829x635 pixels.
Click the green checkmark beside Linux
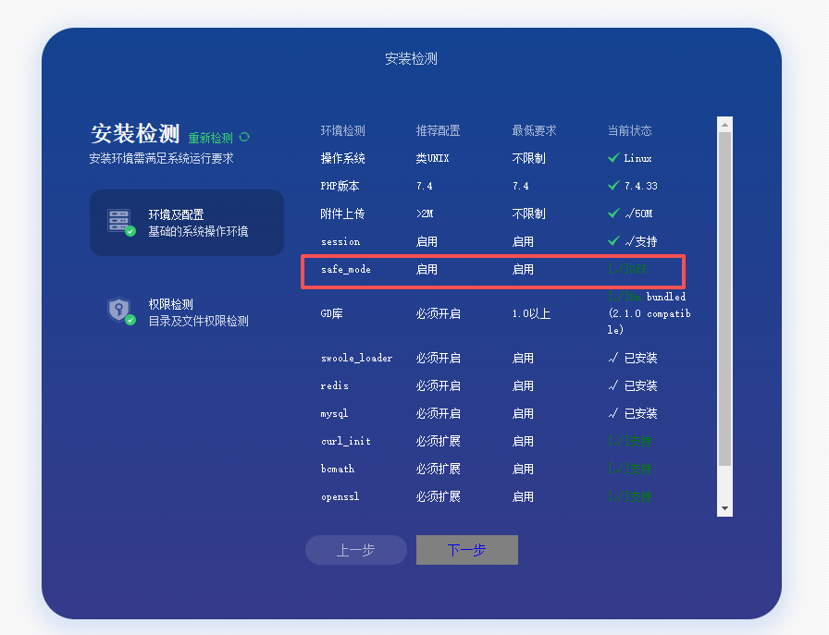[613, 158]
